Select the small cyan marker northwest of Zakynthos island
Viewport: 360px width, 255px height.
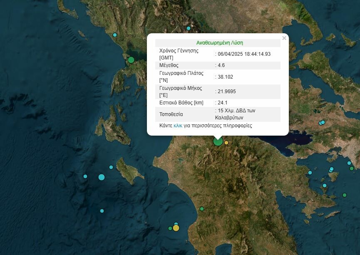click(x=111, y=167)
